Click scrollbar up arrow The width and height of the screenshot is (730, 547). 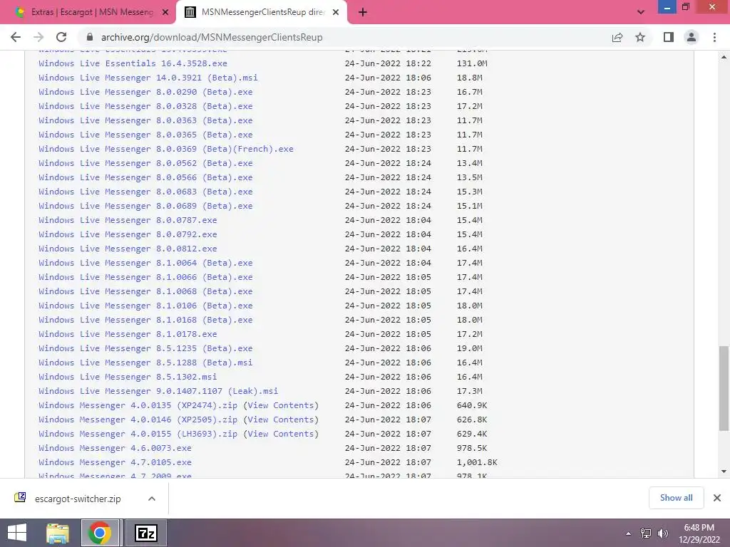pyautogui.click(x=724, y=57)
